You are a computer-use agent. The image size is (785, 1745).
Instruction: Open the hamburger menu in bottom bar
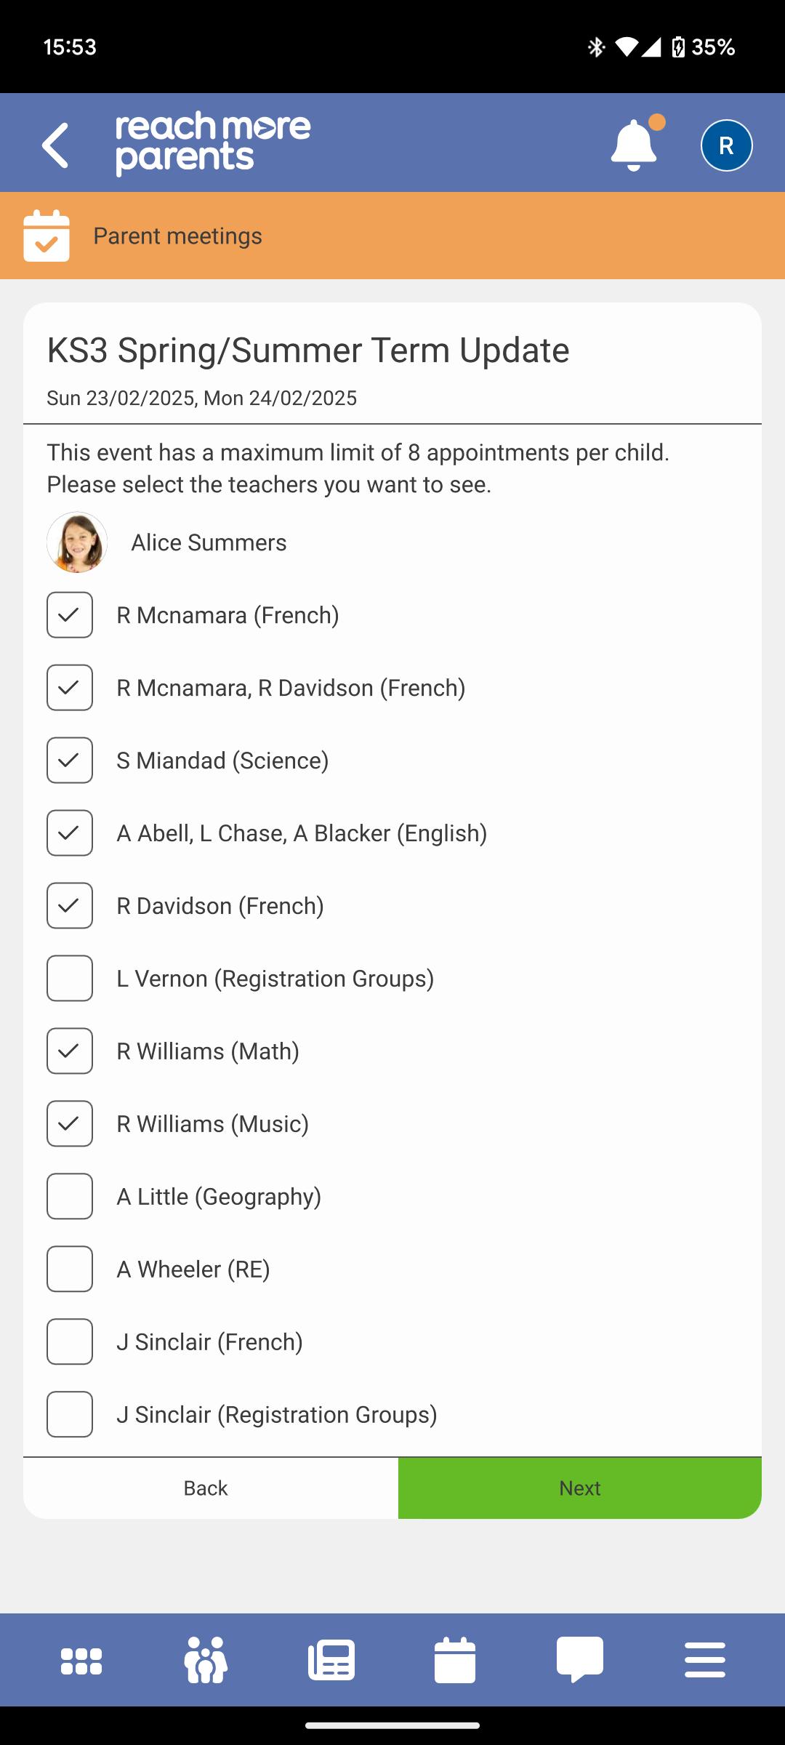(x=704, y=1661)
